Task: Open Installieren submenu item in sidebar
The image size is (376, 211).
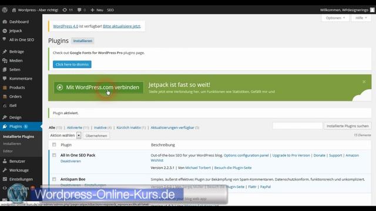Action: pos(12,144)
